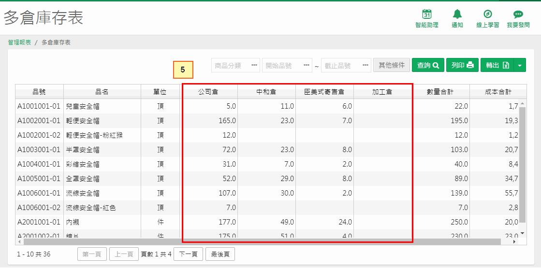This screenshot has height=268, width=541.
Task: Select row A1002001-01 product number
Action: pos(39,121)
